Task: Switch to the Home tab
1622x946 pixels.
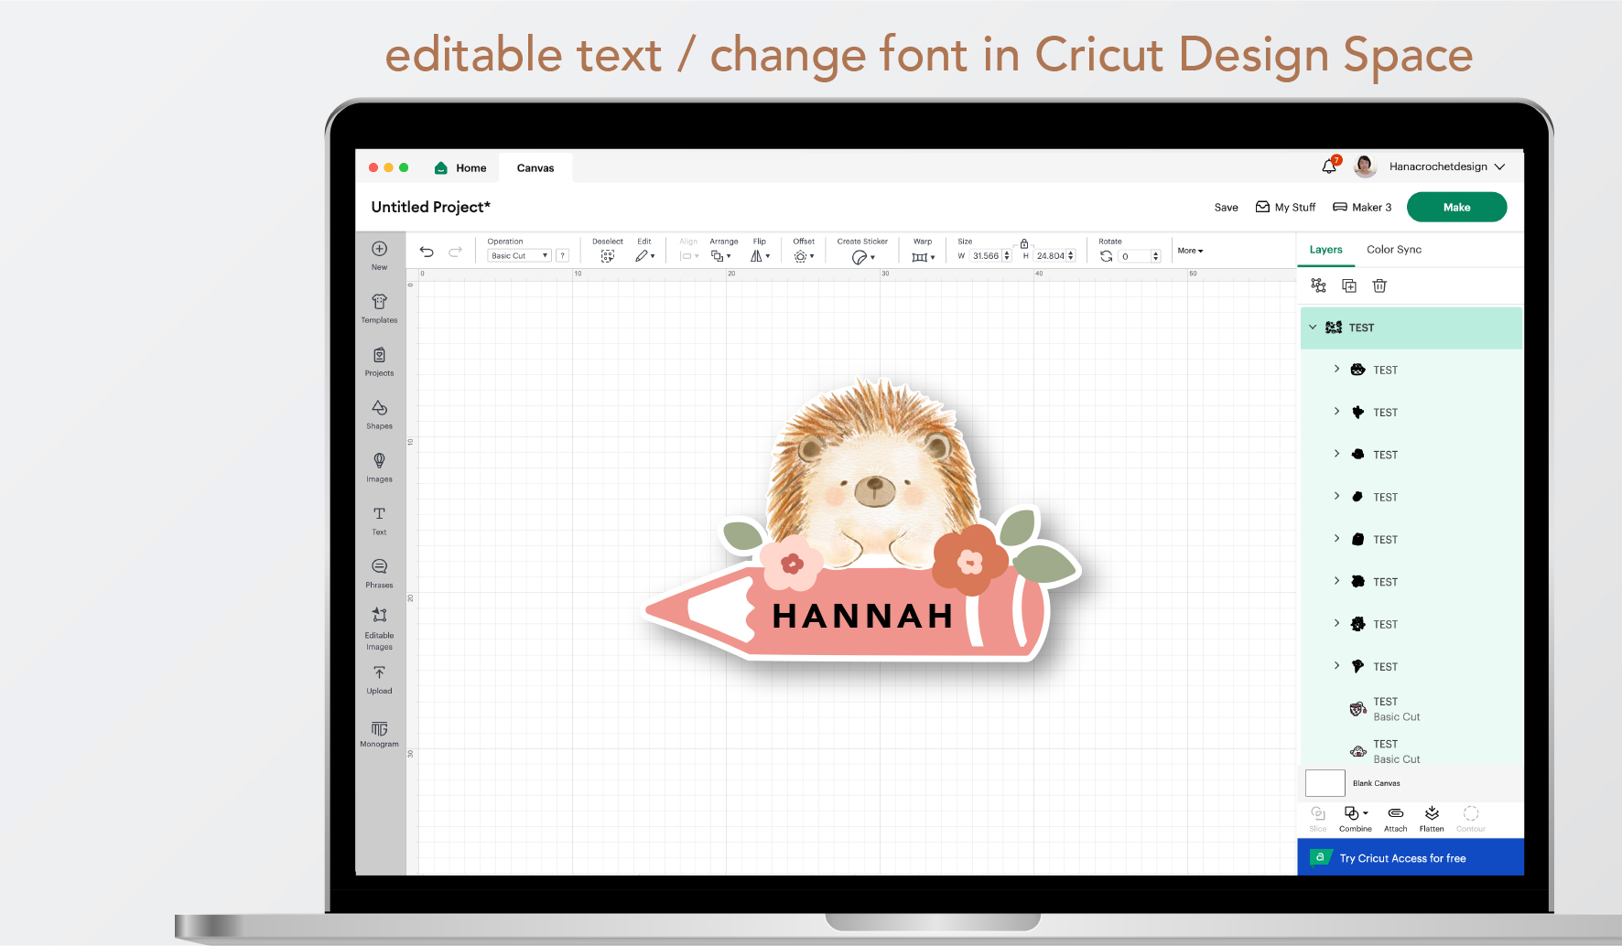Action: [460, 167]
